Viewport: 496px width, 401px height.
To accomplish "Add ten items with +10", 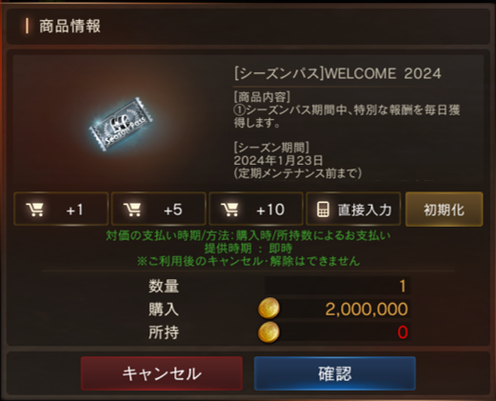I will coord(256,209).
